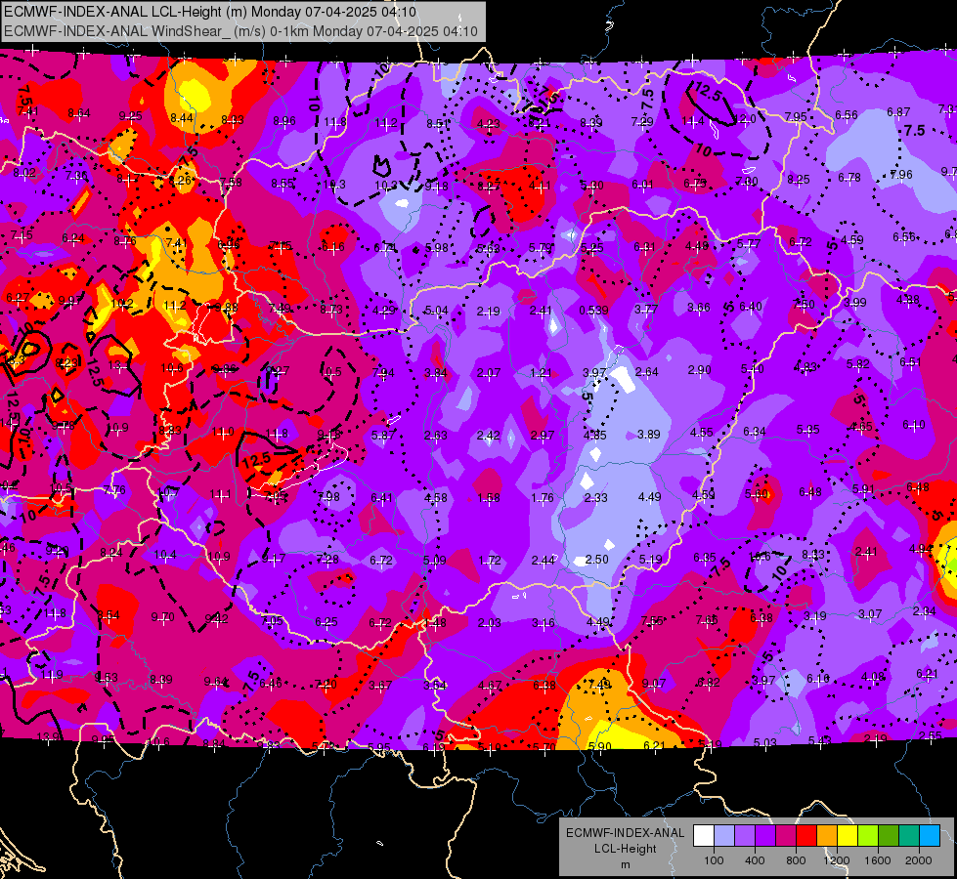The height and width of the screenshot is (879, 957).
Task: Click 'ECMWF-INDEX-ANAL' text in the legend box
Action: click(625, 833)
